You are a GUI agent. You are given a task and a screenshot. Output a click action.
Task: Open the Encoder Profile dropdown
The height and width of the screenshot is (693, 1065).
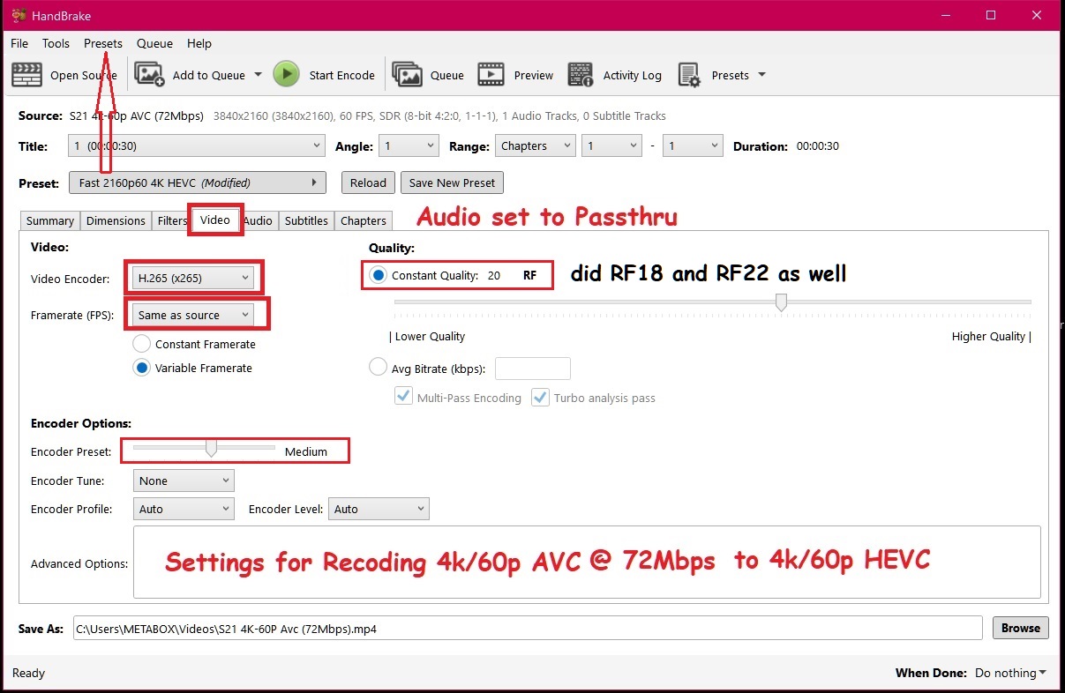(184, 509)
